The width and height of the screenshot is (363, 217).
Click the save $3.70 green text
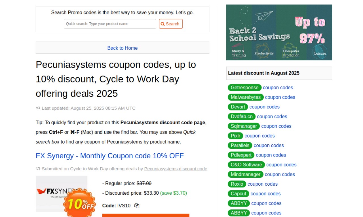[174, 193]
